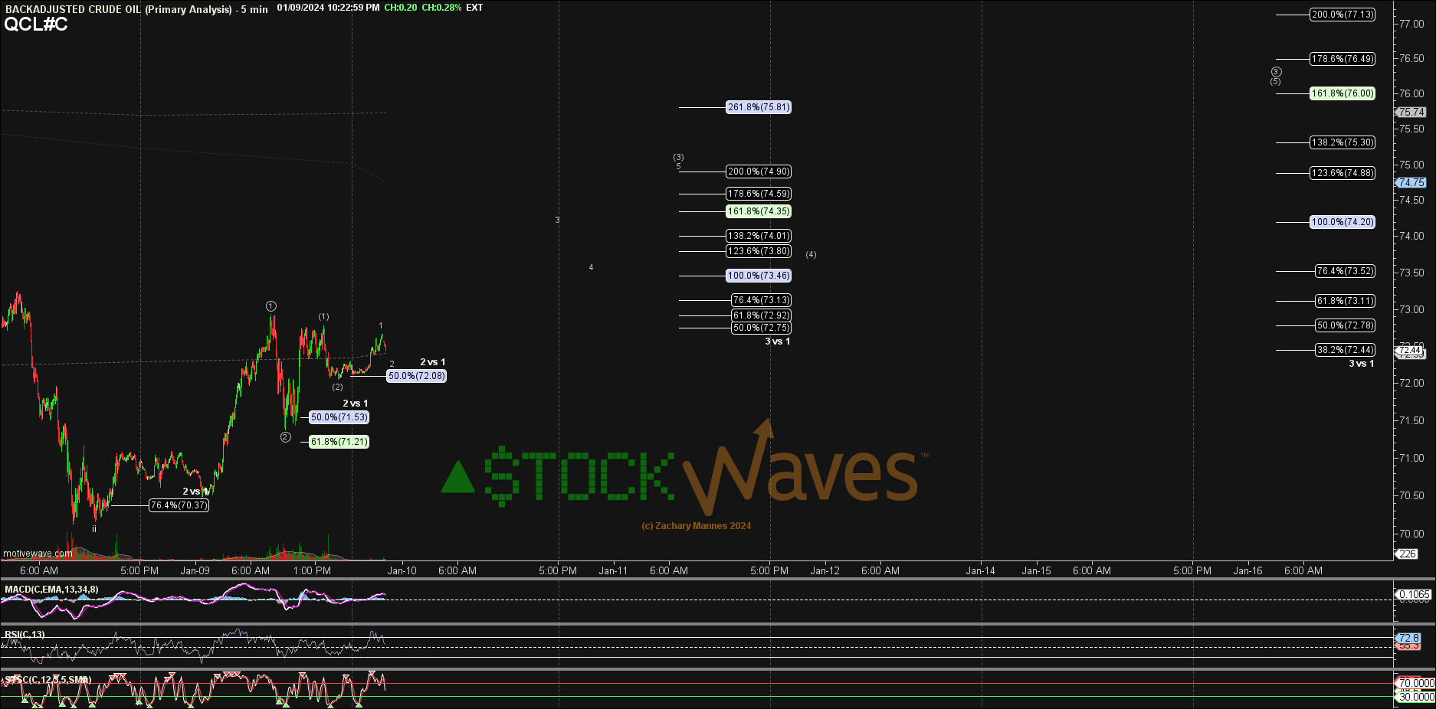Select the 61.8%(72.92) extension label
The height and width of the screenshot is (709, 1436).
tap(761, 315)
